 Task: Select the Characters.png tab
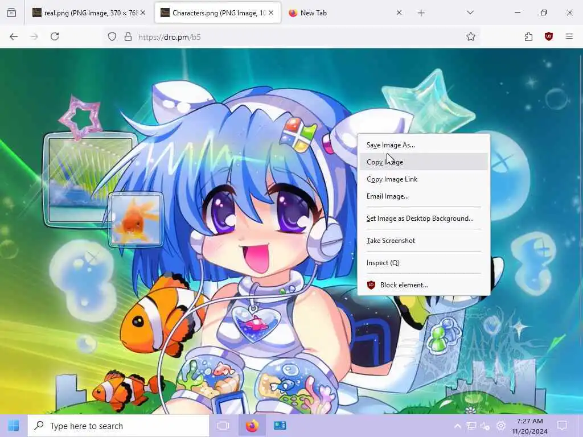(x=217, y=13)
